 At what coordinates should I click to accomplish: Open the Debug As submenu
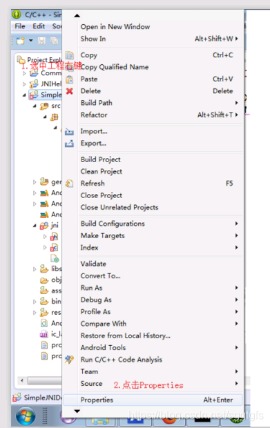pos(153,300)
